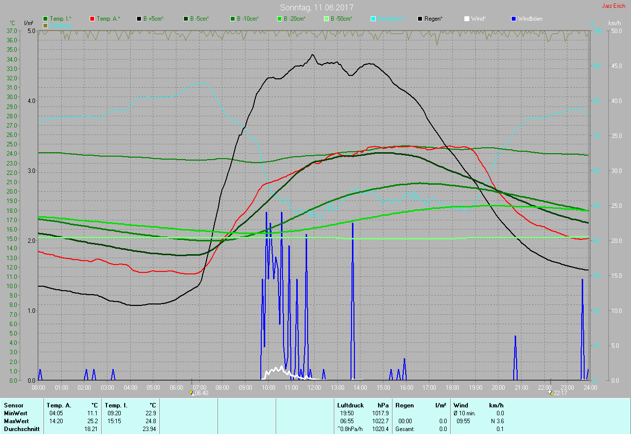This screenshot has width=631, height=434.
Task: Click the black Regen legend swatch
Action: (x=420, y=19)
